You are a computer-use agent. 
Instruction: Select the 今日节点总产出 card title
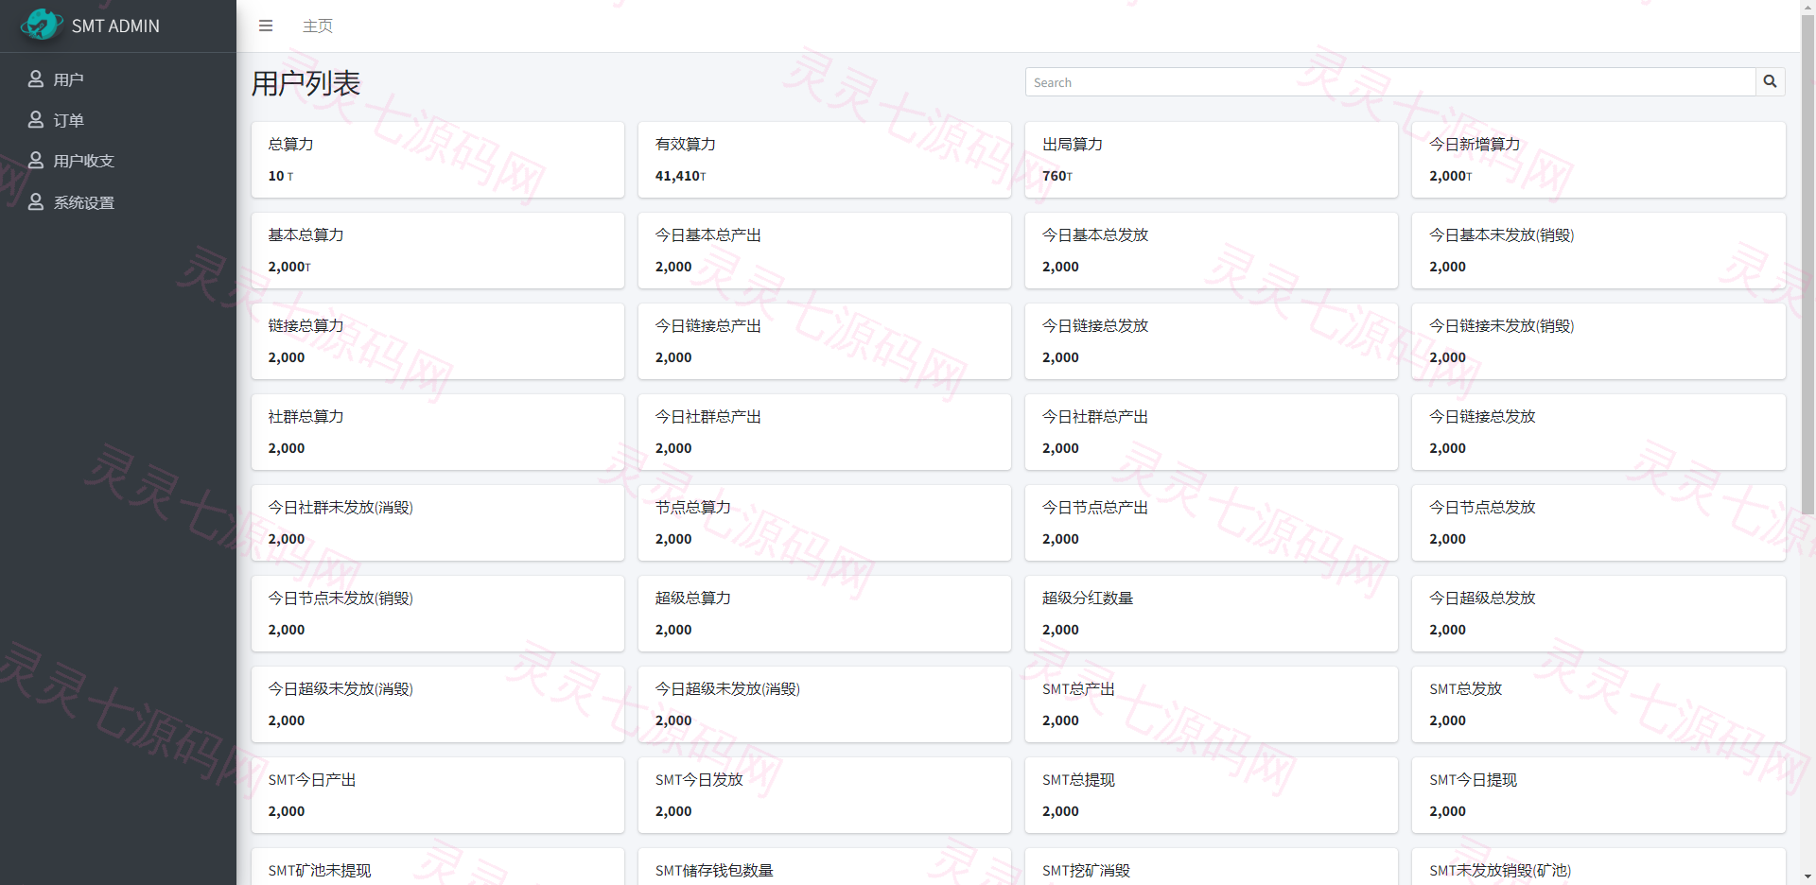click(x=1095, y=507)
